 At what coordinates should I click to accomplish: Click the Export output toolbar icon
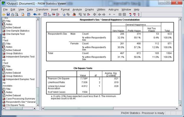click(x=23, y=14)
